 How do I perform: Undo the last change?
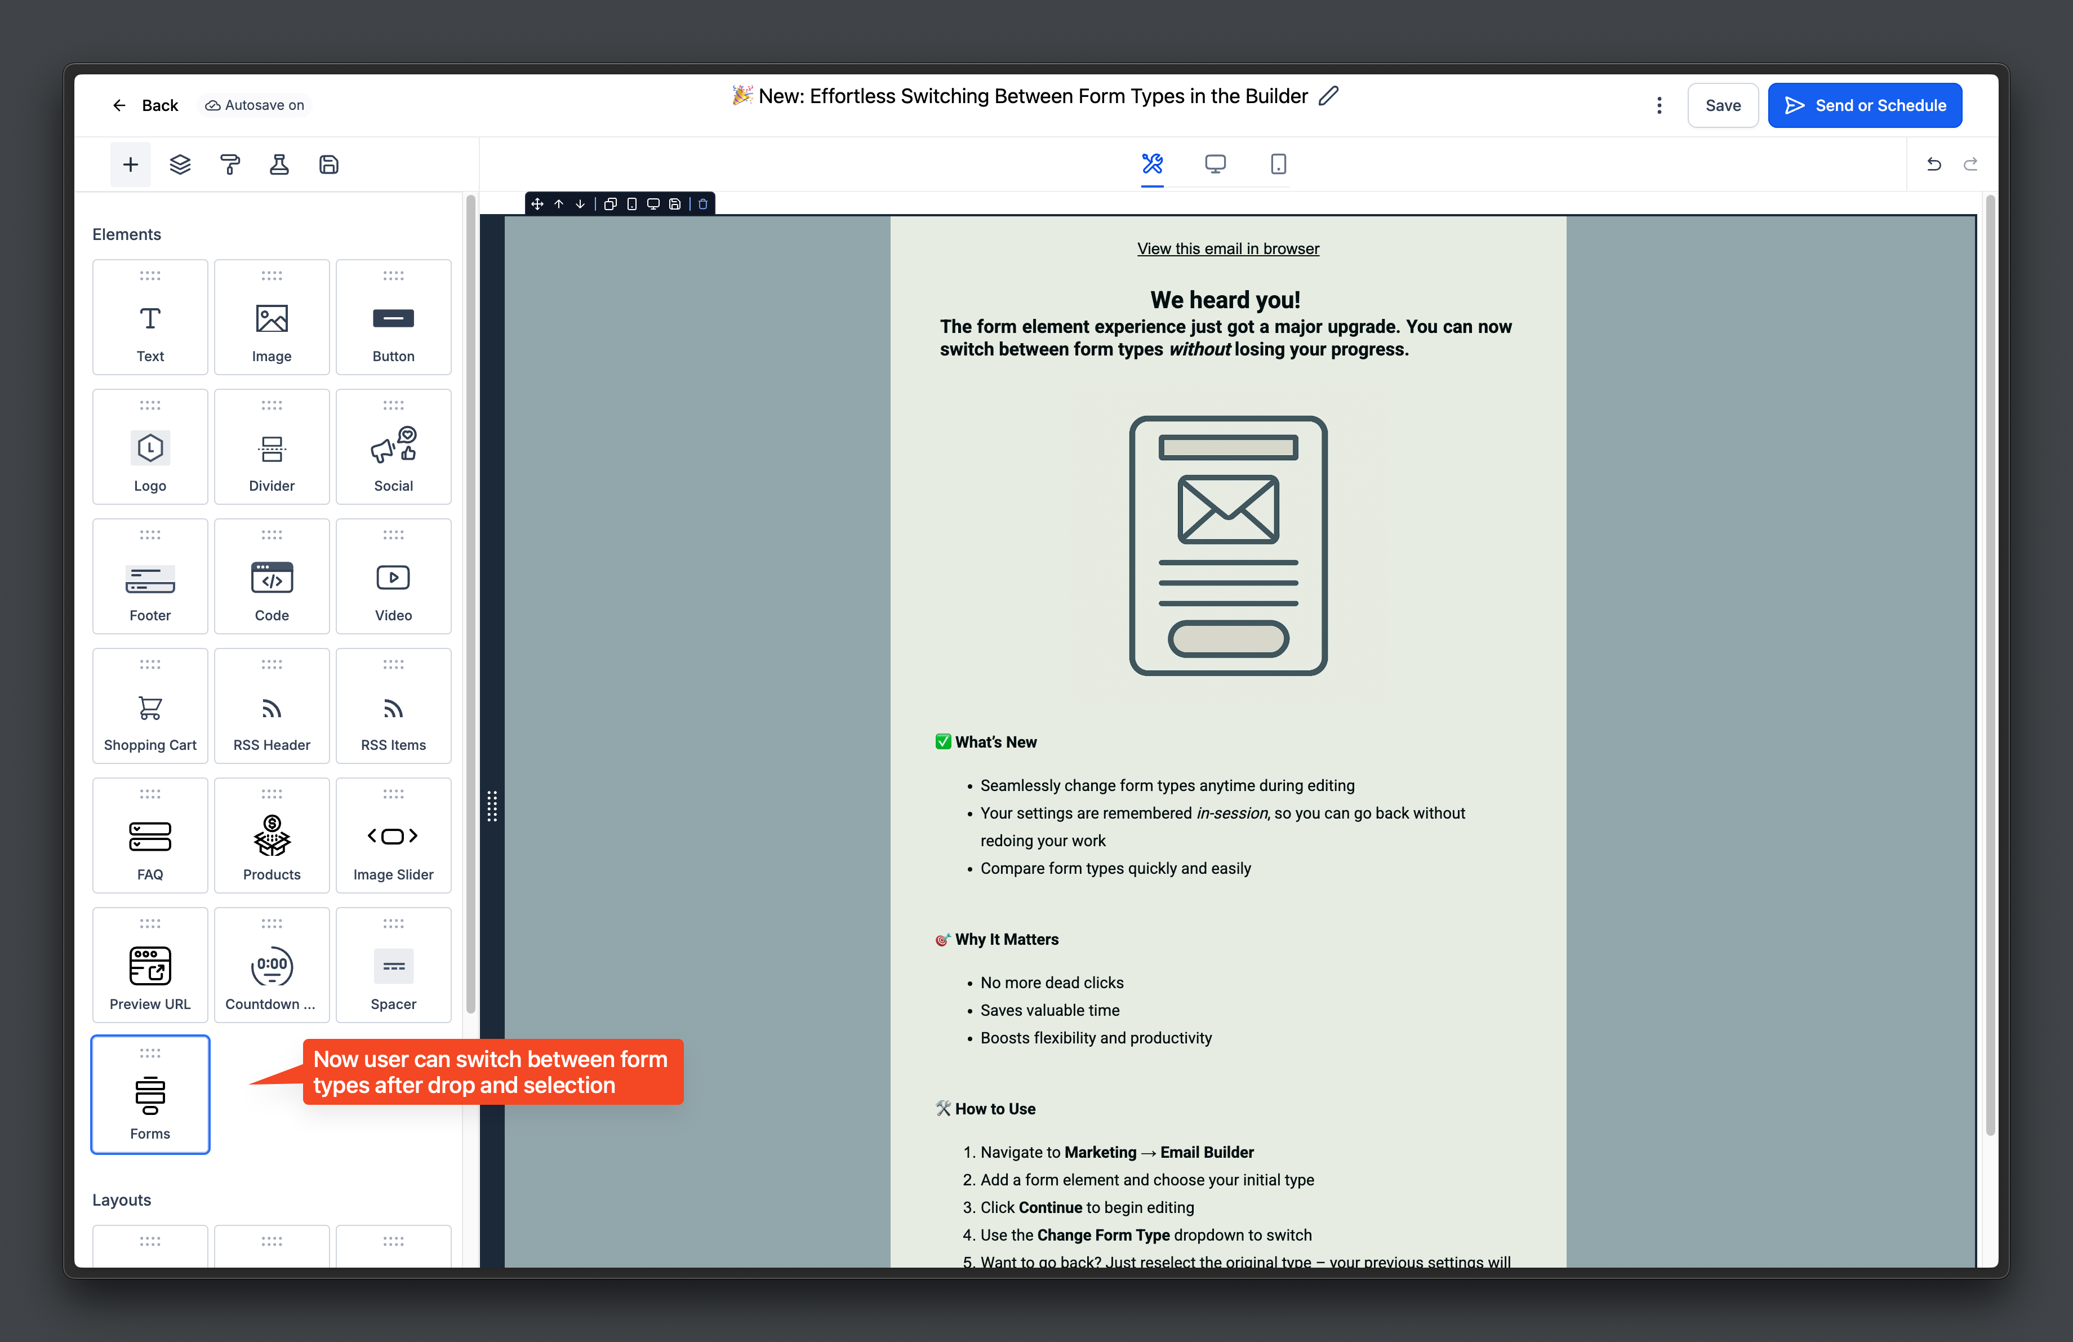pyautogui.click(x=1934, y=164)
